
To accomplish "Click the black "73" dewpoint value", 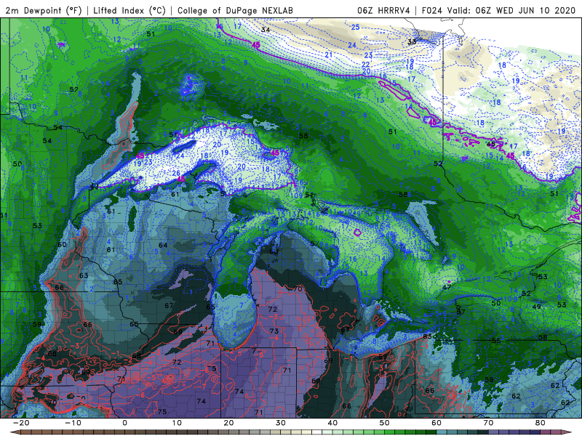I will [x=274, y=331].
